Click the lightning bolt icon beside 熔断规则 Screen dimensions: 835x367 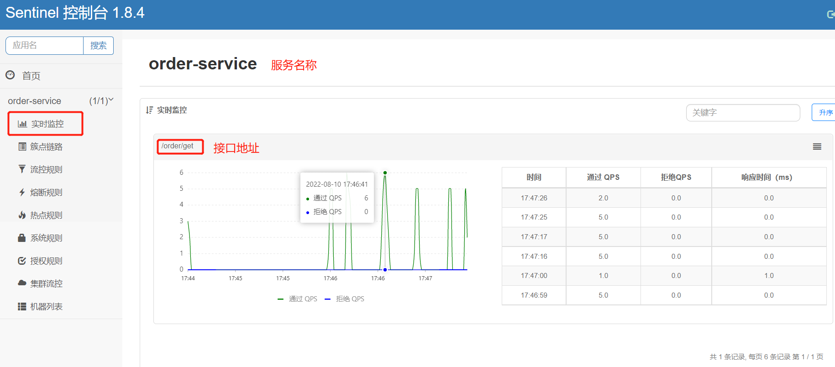tap(22, 192)
